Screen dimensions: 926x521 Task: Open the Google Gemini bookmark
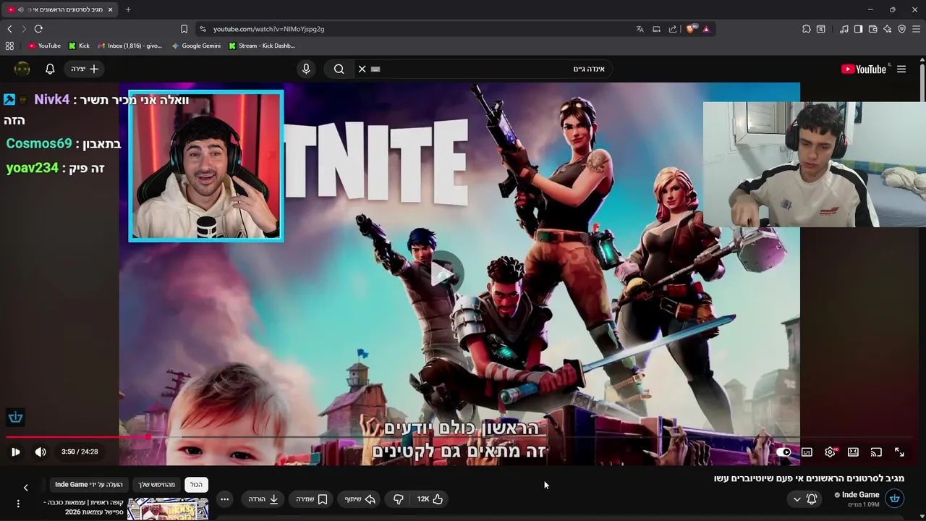[x=196, y=46]
